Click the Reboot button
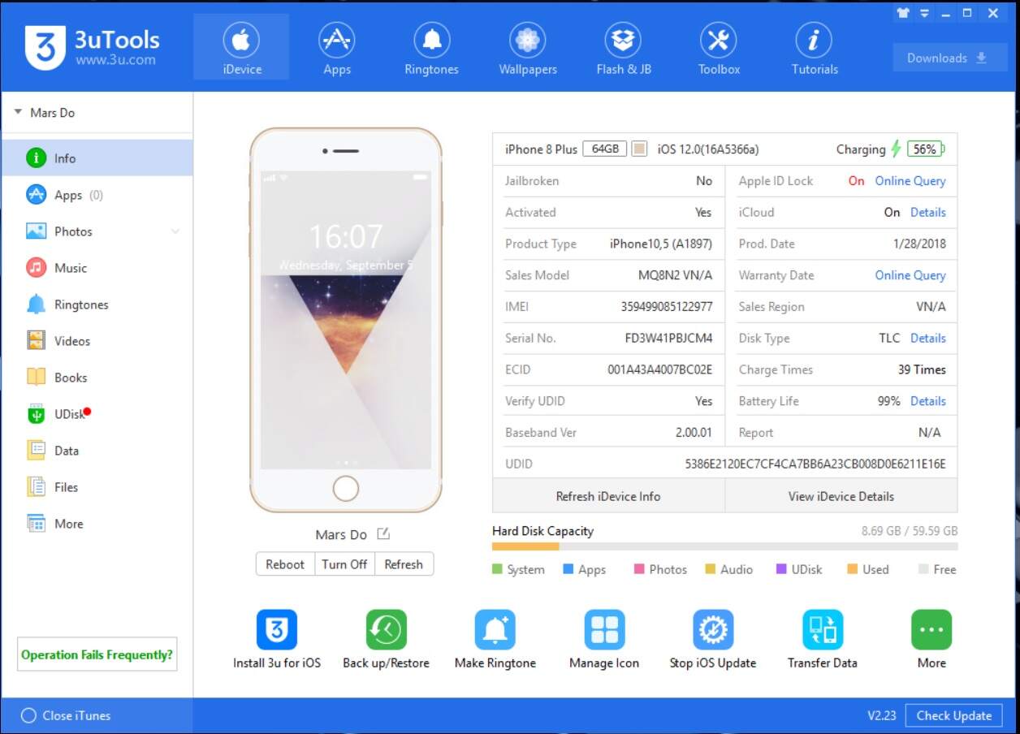This screenshot has width=1020, height=734. 285,564
